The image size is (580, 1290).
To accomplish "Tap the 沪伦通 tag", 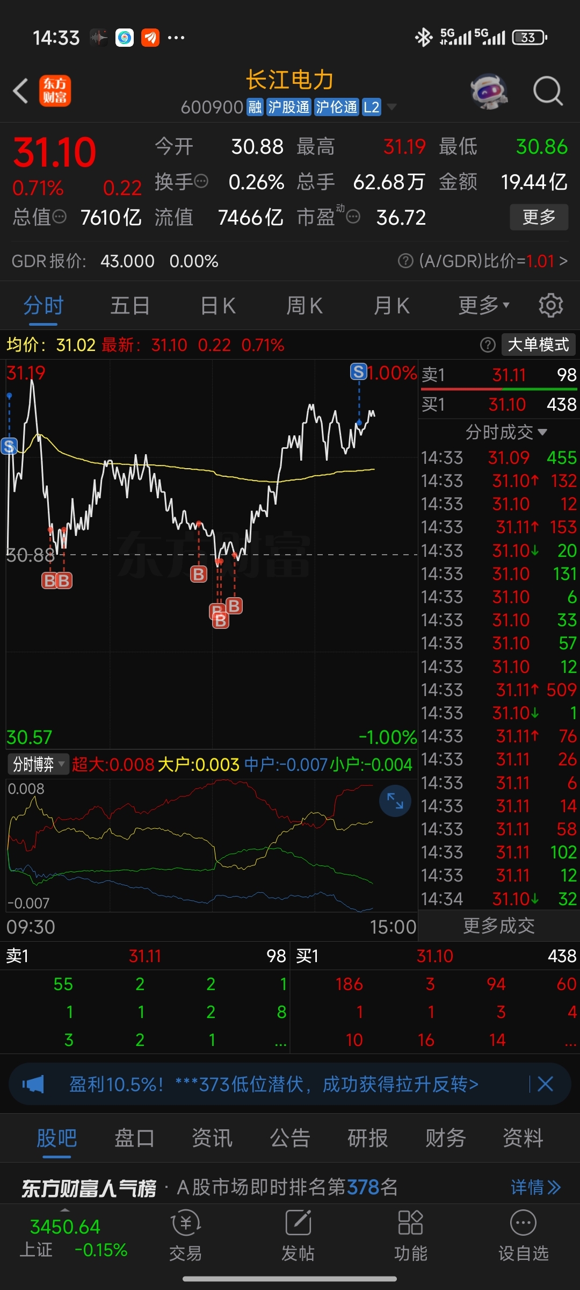I will (x=337, y=107).
